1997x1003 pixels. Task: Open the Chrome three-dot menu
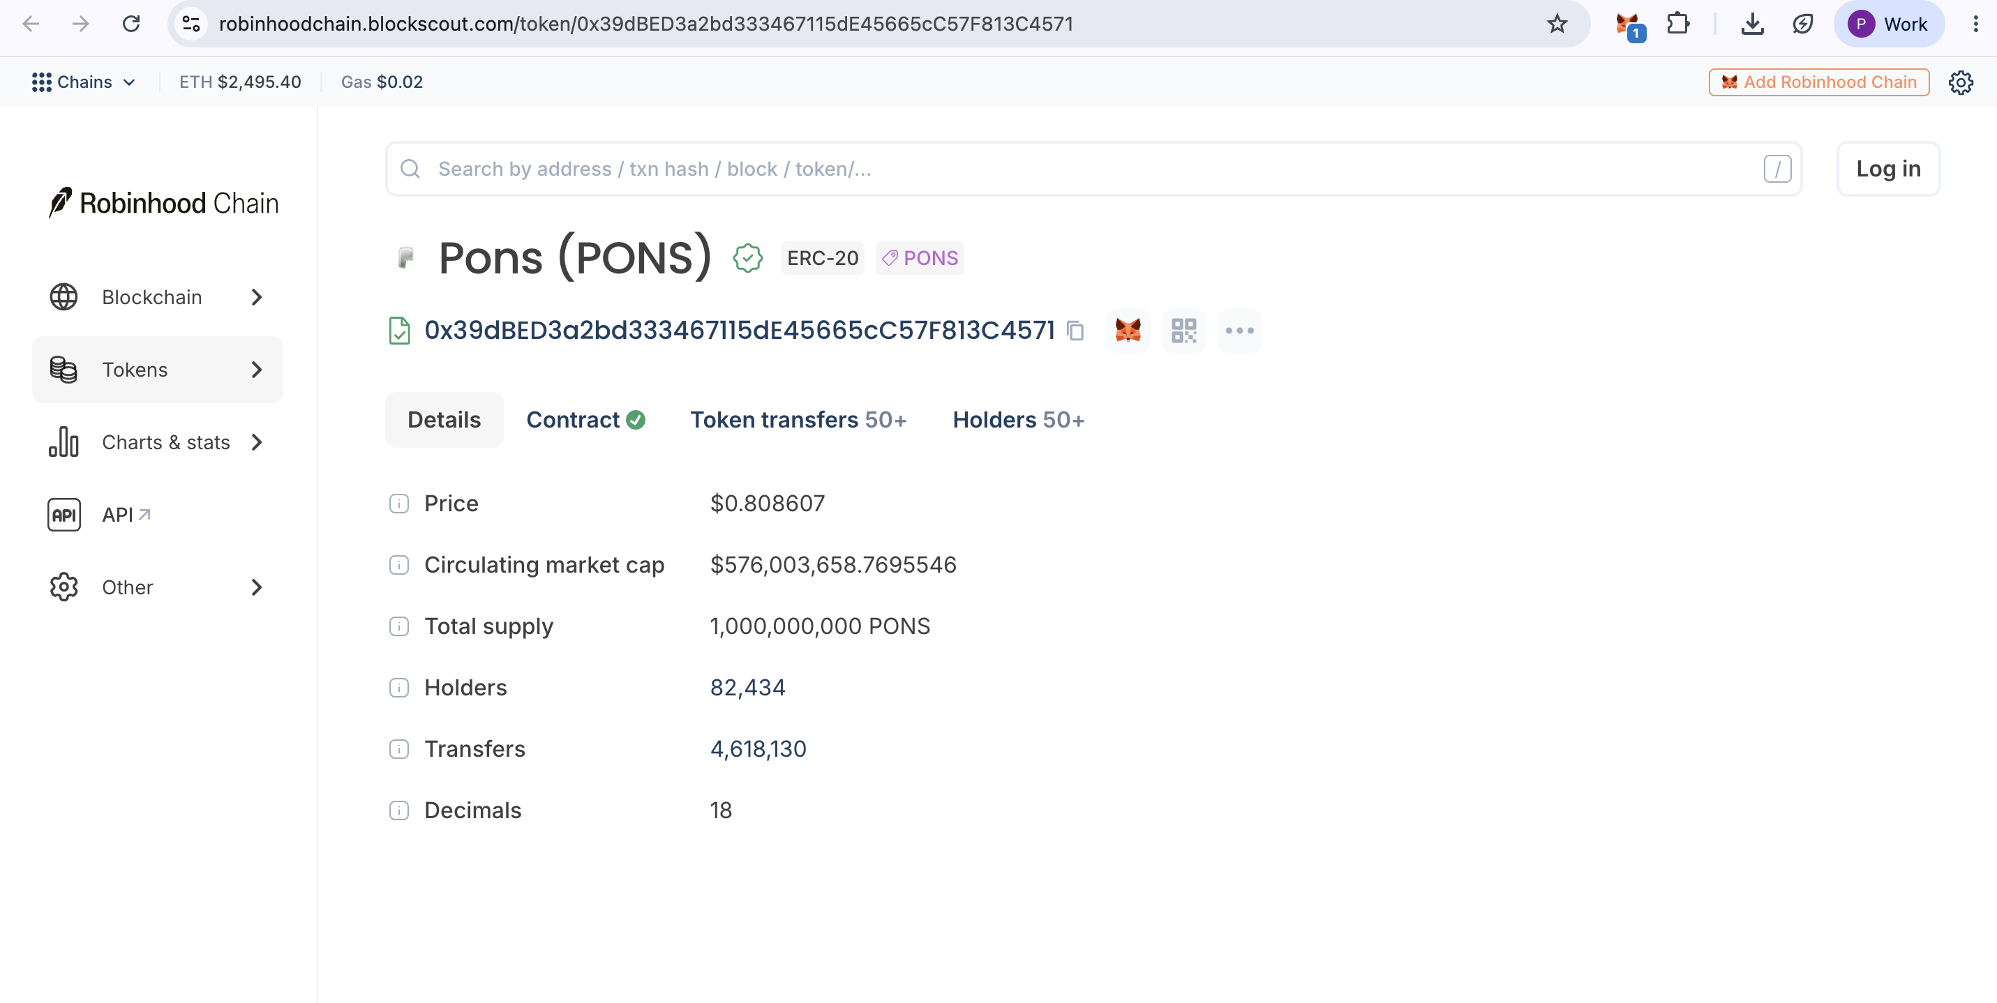[1975, 24]
